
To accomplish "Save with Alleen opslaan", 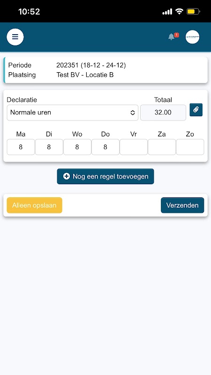I will [x=34, y=205].
